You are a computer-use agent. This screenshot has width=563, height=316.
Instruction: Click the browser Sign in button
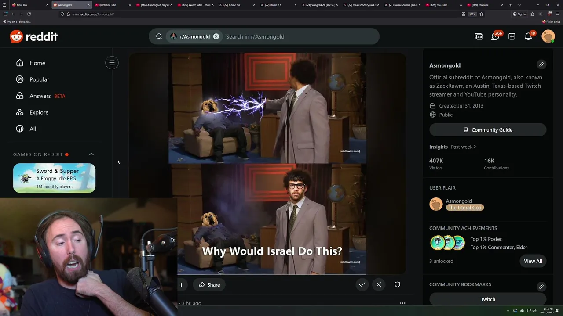[519, 14]
